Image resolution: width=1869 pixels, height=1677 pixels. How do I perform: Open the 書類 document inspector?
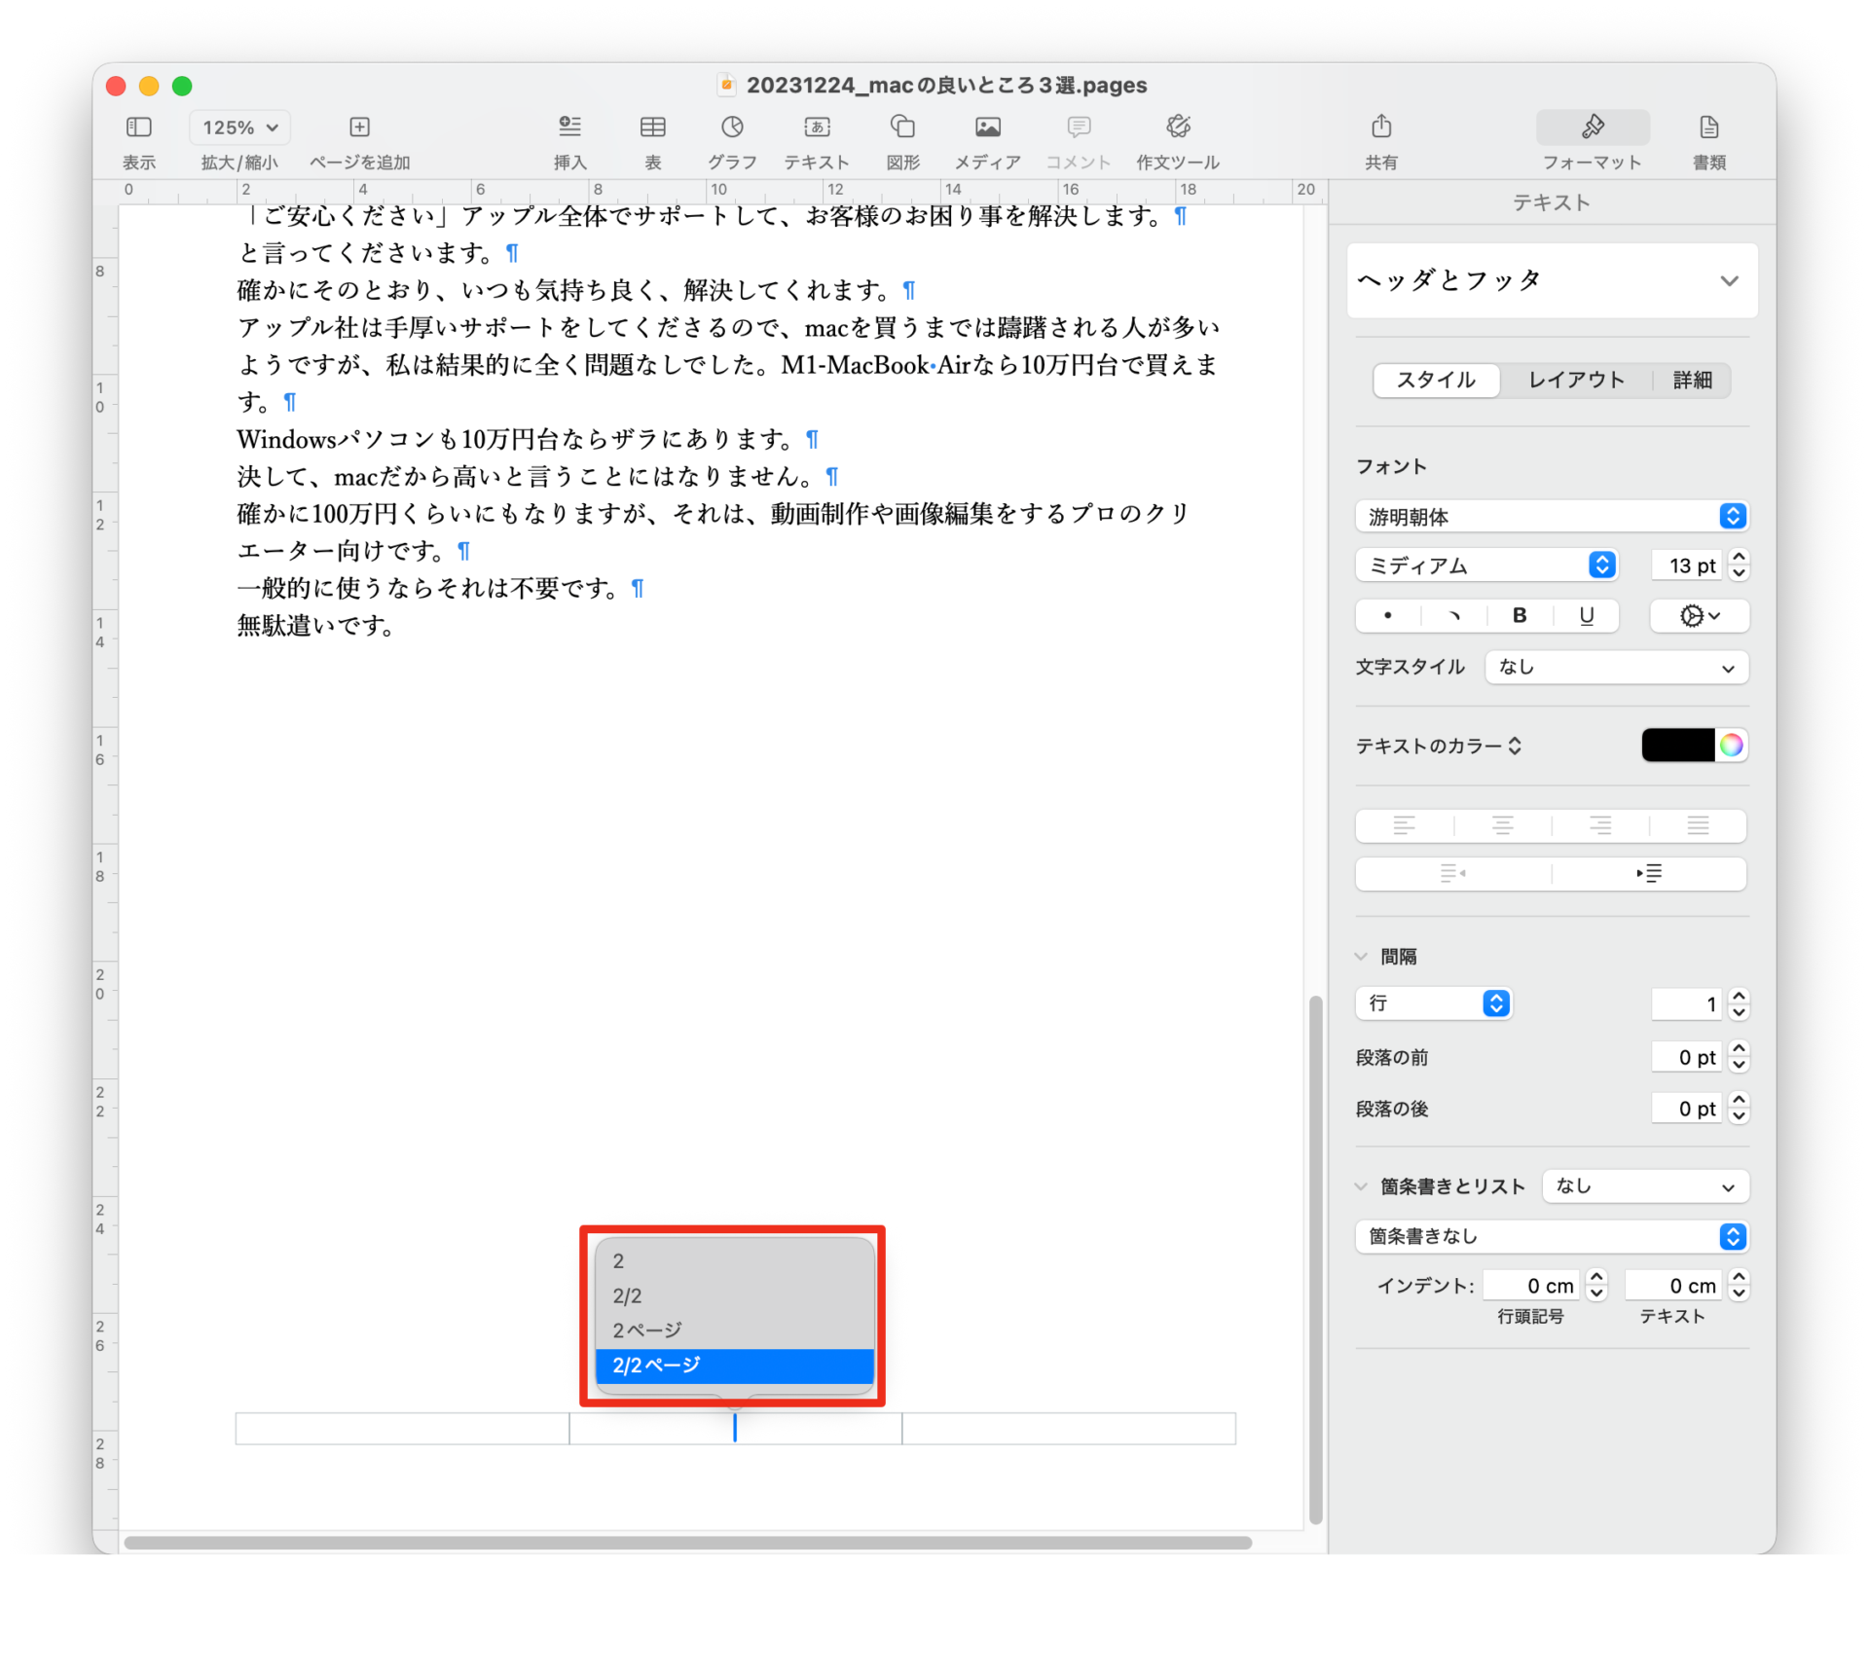[x=1708, y=128]
